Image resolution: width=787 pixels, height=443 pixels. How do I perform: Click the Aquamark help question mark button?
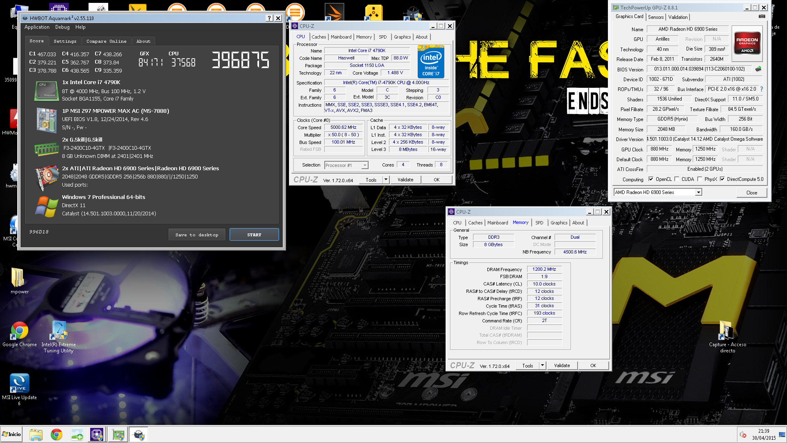269,18
